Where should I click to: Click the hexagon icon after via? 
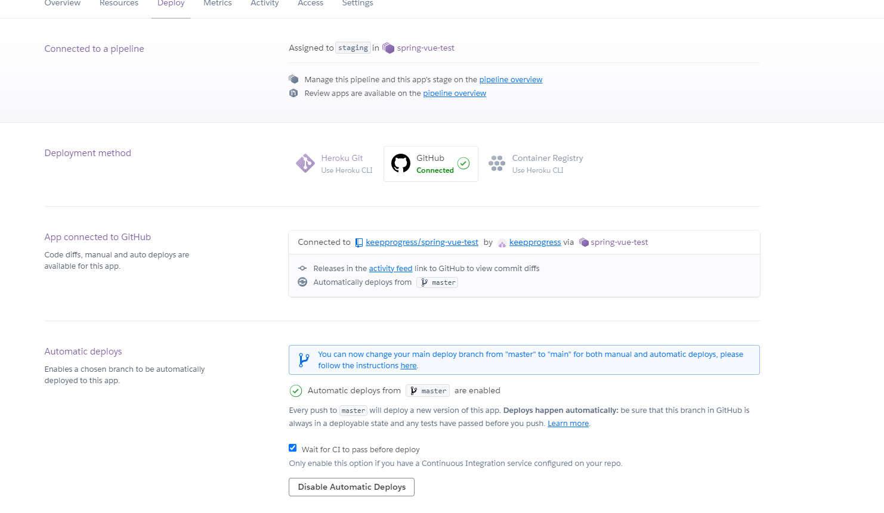coord(584,242)
